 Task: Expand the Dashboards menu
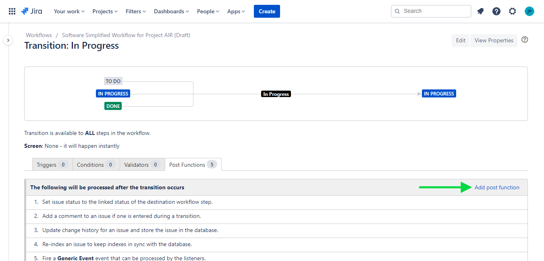(x=171, y=11)
